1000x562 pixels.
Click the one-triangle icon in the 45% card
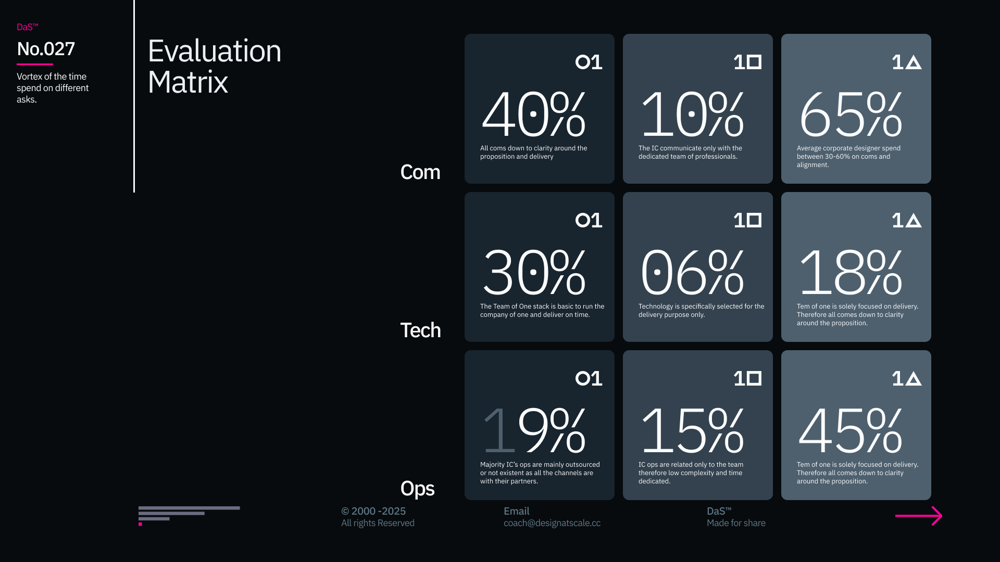point(906,378)
